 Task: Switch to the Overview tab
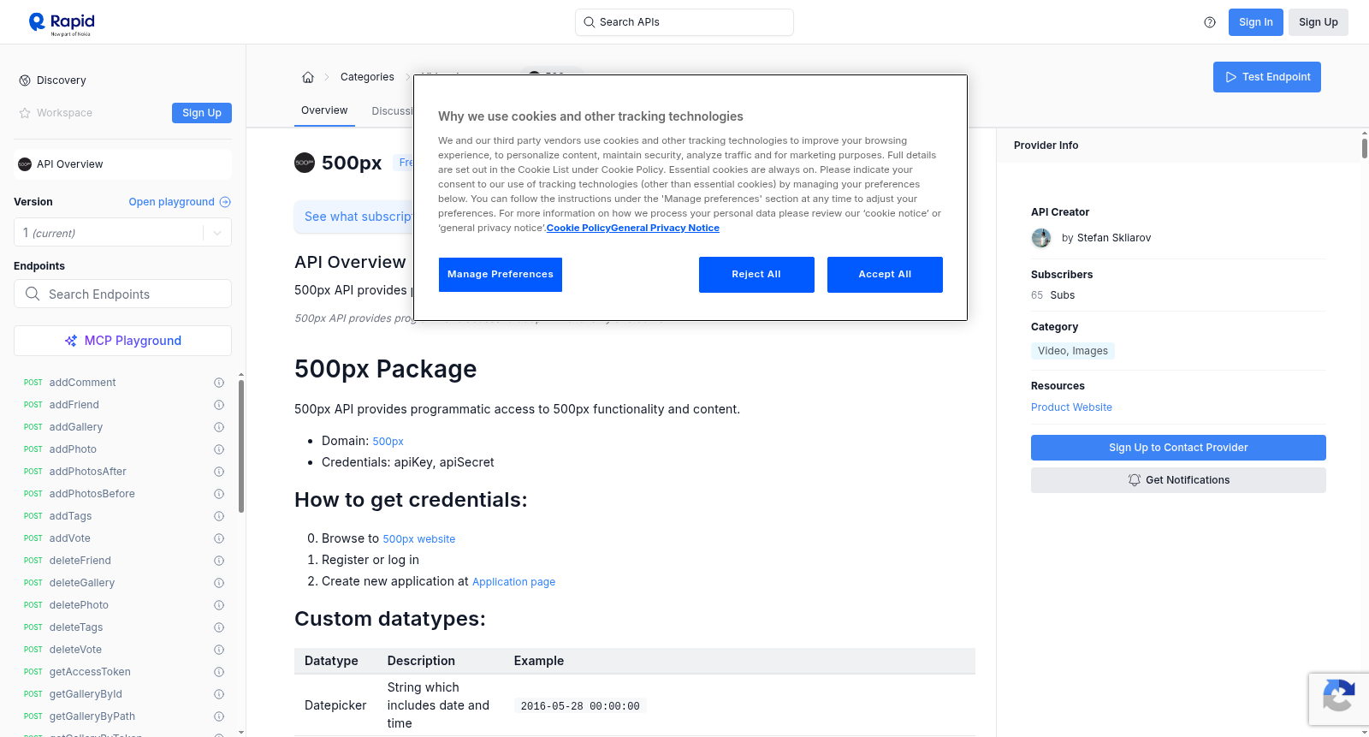pos(324,110)
